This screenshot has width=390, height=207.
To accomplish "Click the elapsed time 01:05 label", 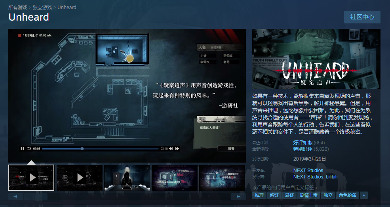I will tap(36, 149).
